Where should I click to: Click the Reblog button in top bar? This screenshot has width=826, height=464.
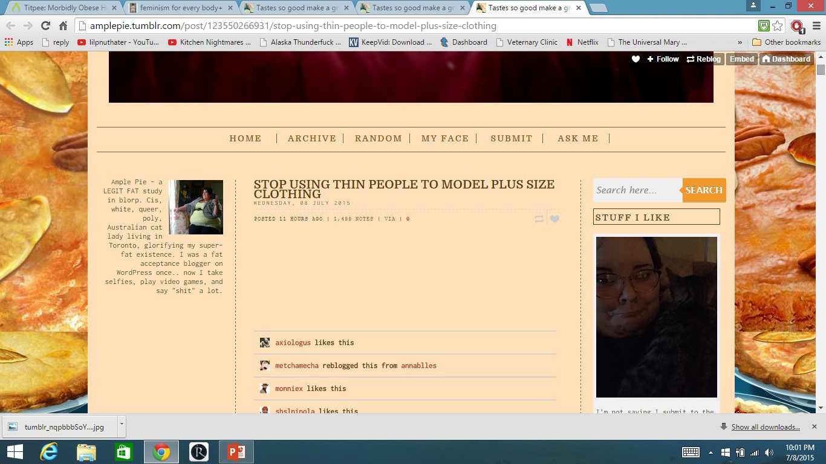(x=704, y=59)
